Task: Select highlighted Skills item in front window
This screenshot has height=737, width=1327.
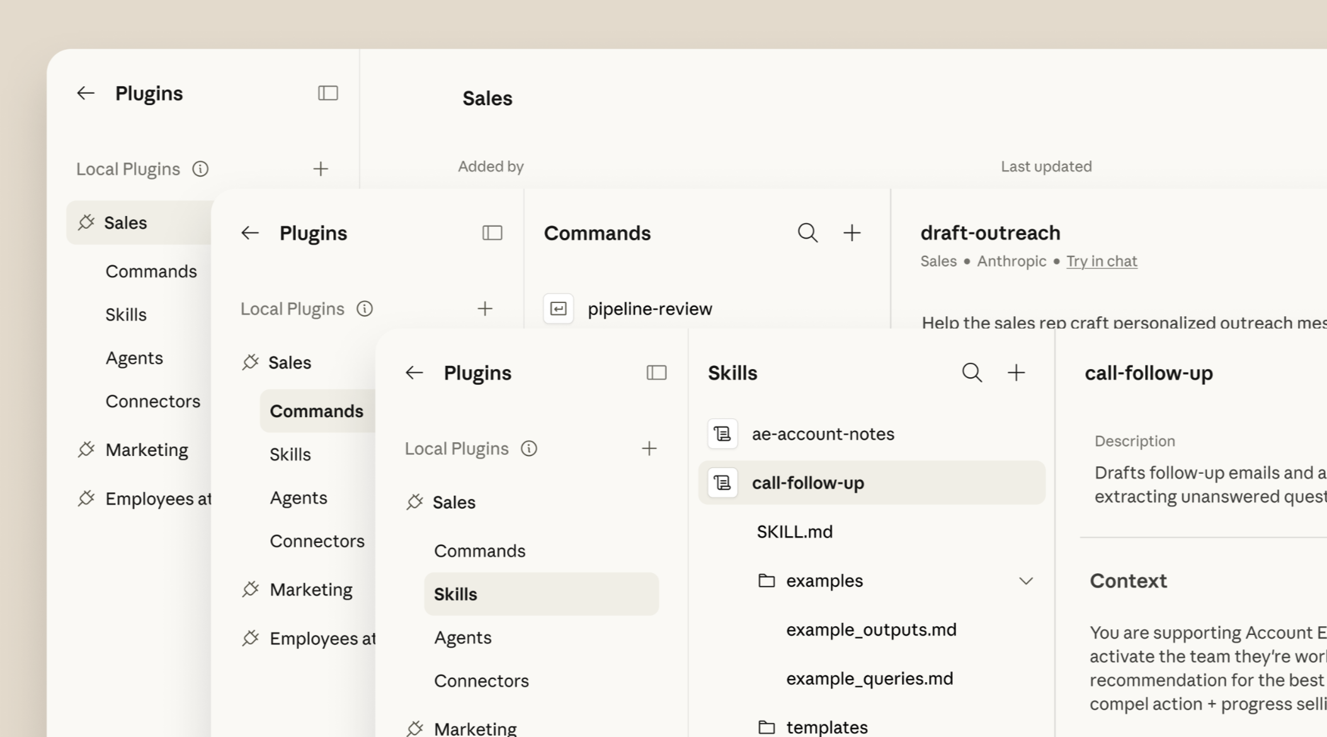Action: point(542,594)
